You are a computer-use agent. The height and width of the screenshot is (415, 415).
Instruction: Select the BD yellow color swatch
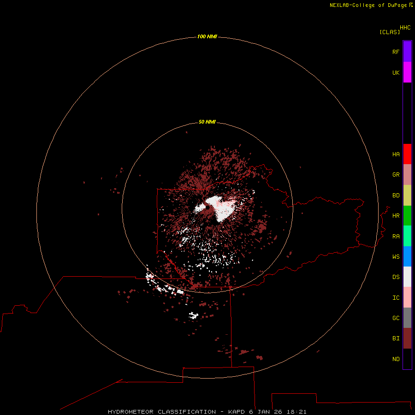[407, 196]
